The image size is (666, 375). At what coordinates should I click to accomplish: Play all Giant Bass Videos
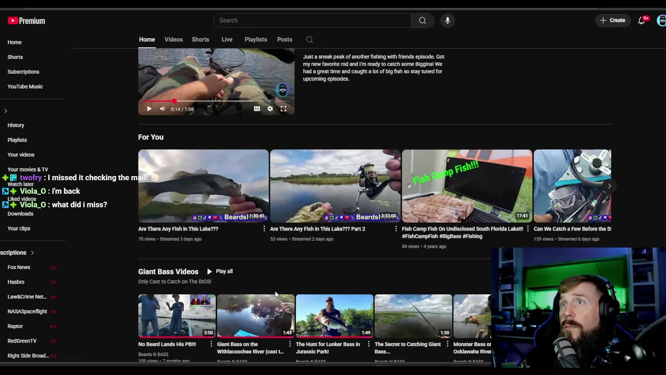(x=220, y=271)
